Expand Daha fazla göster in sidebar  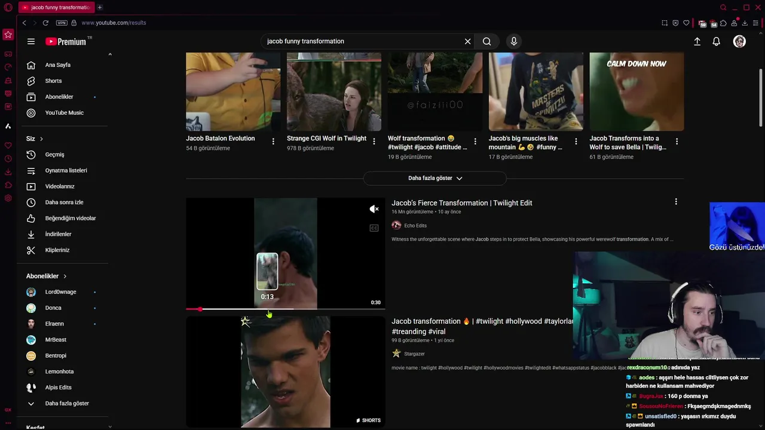point(67,403)
